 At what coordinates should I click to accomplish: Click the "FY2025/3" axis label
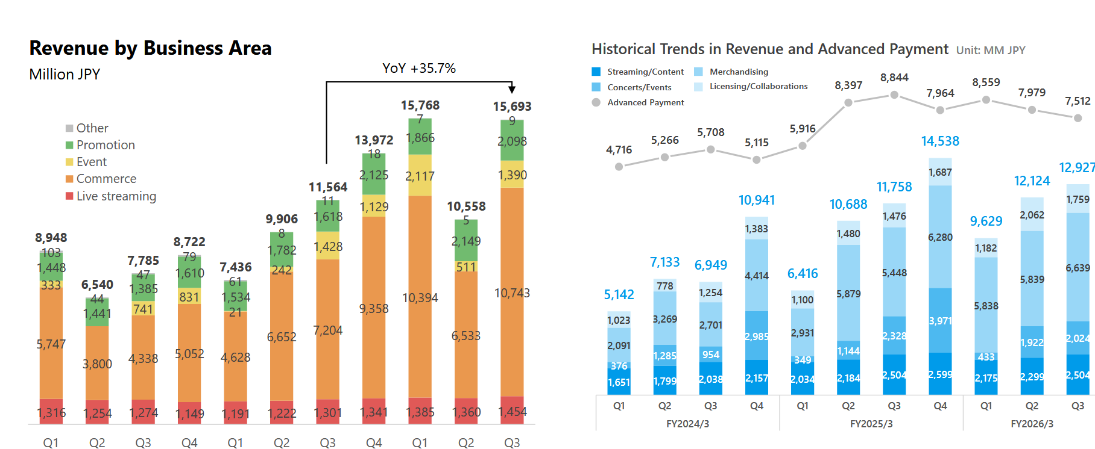[871, 424]
